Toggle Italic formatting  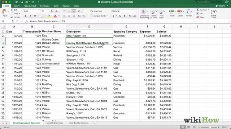[x=30, y=16]
